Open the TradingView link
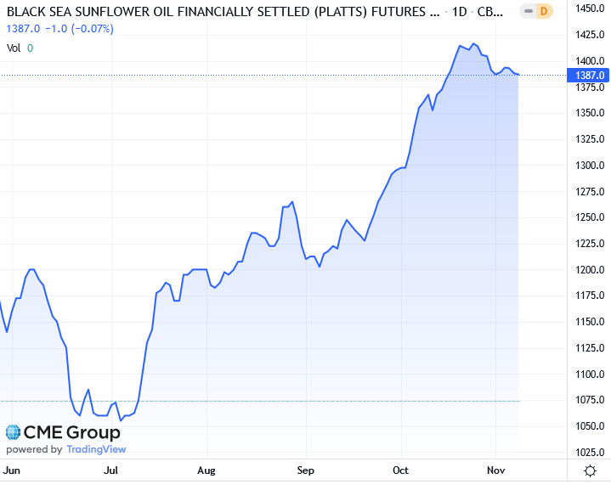611x490 pixels. pyautogui.click(x=95, y=449)
